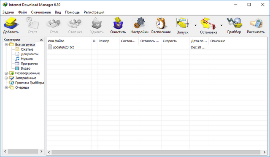This screenshot has height=157, width=270.
Task: Click the Dec 28 date cell
Action: pos(198,47)
